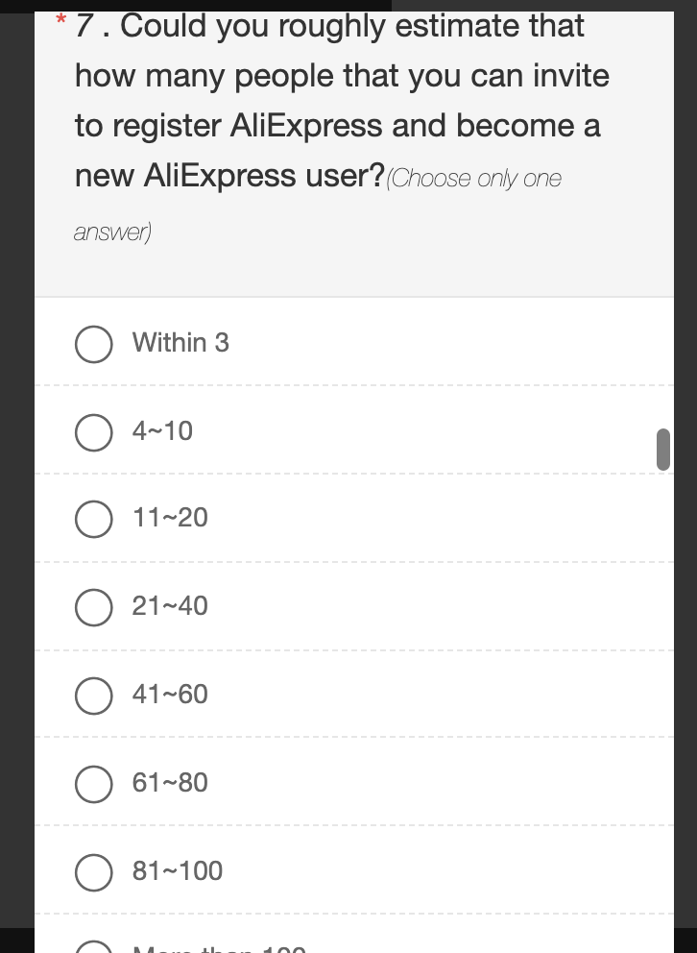
Task: Choose the 4~10 radio circle
Action: tap(93, 432)
